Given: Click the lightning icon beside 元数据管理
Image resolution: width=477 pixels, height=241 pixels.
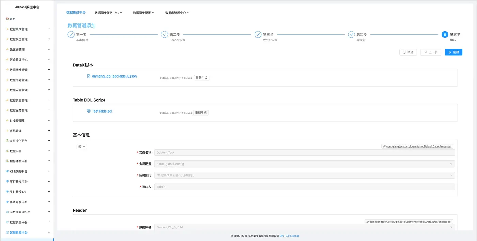Looking at the screenshot, I should coord(7,50).
